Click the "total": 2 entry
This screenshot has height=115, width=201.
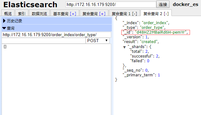140,52
